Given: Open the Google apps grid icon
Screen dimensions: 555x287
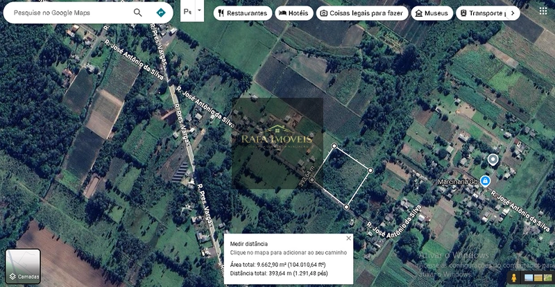Looking at the screenshot, I should (x=543, y=10).
